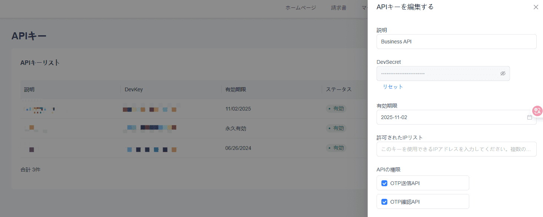The image size is (543, 217).
Task: Click the 説明 column header
Action: tap(29, 89)
